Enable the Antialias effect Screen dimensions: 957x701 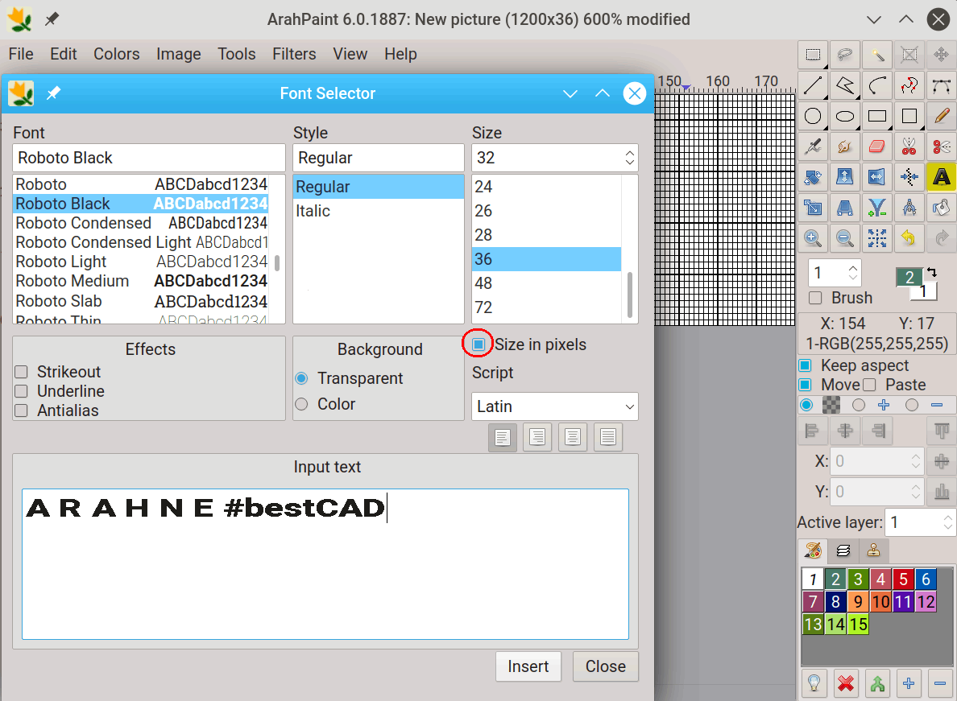click(x=22, y=410)
